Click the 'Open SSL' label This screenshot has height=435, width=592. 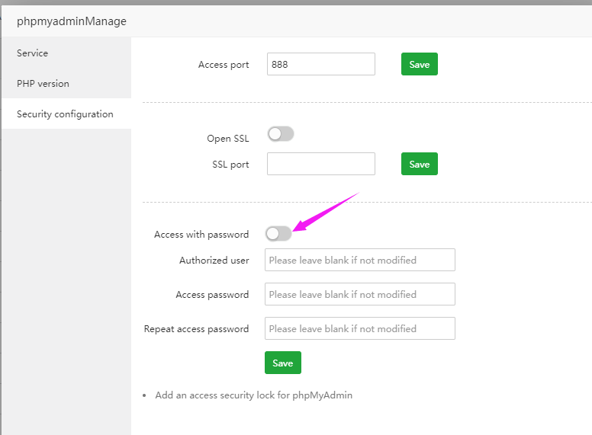[227, 139]
